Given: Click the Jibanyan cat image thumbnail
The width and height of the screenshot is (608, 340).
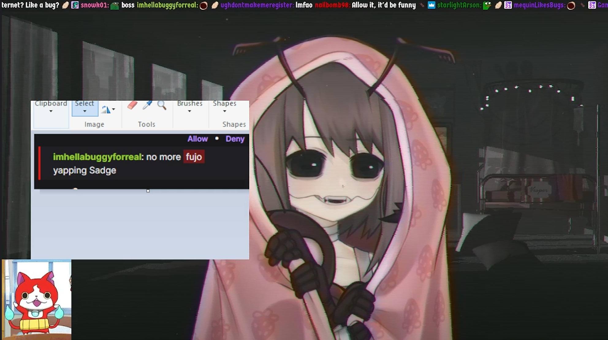Looking at the screenshot, I should (36, 299).
